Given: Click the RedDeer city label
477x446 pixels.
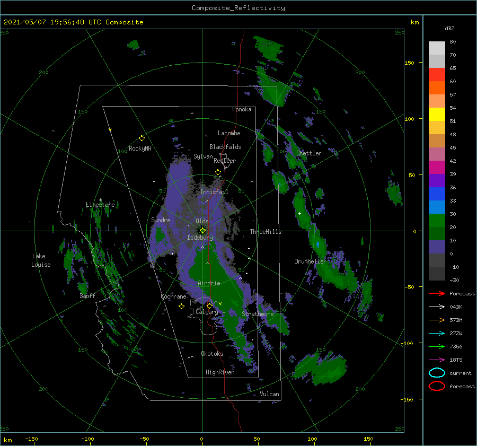Looking at the screenshot, I should pyautogui.click(x=225, y=161).
